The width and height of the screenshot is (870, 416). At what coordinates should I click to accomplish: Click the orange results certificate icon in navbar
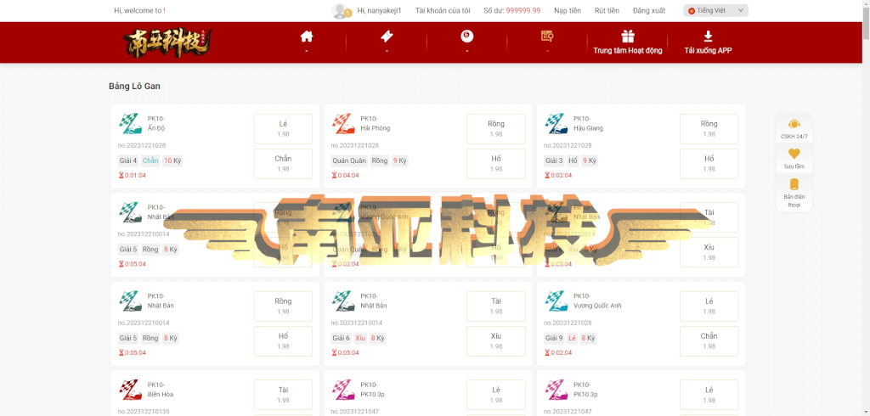[547, 36]
